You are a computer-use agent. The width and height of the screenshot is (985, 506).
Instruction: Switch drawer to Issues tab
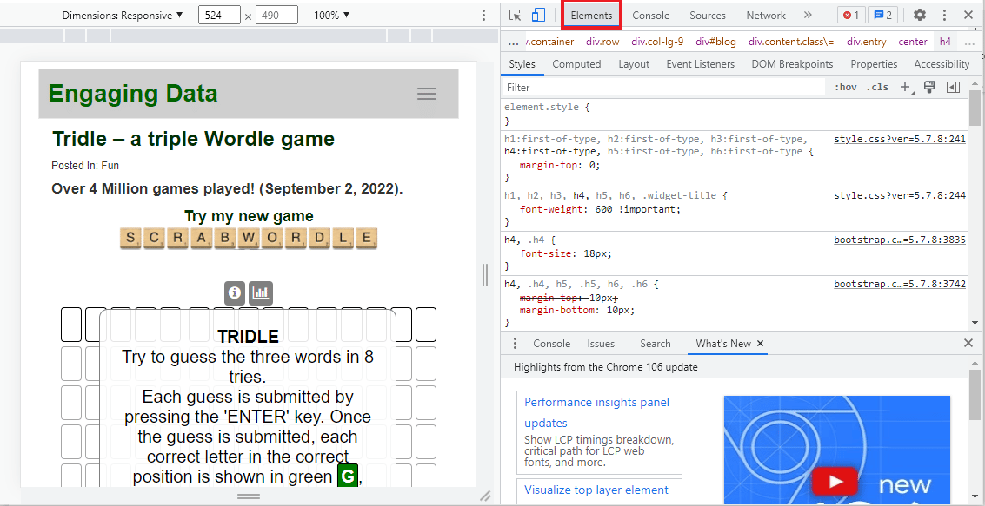[601, 343]
